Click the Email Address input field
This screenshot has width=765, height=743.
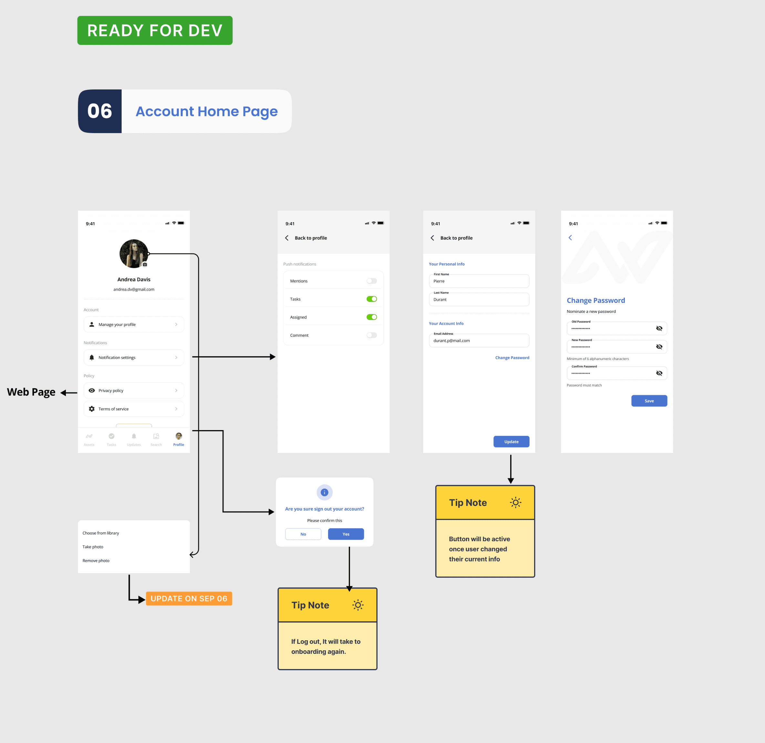pos(479,341)
